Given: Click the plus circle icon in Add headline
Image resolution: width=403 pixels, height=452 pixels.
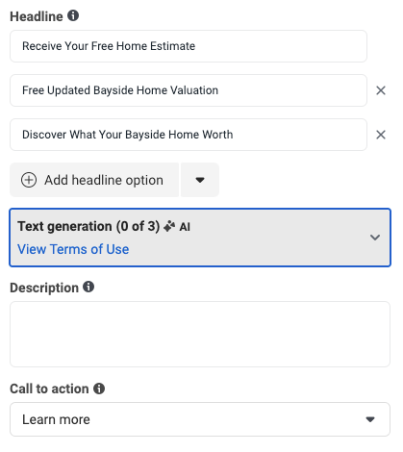Looking at the screenshot, I should [x=29, y=180].
